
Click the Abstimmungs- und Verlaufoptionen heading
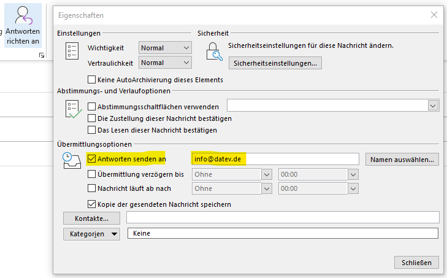[114, 91]
